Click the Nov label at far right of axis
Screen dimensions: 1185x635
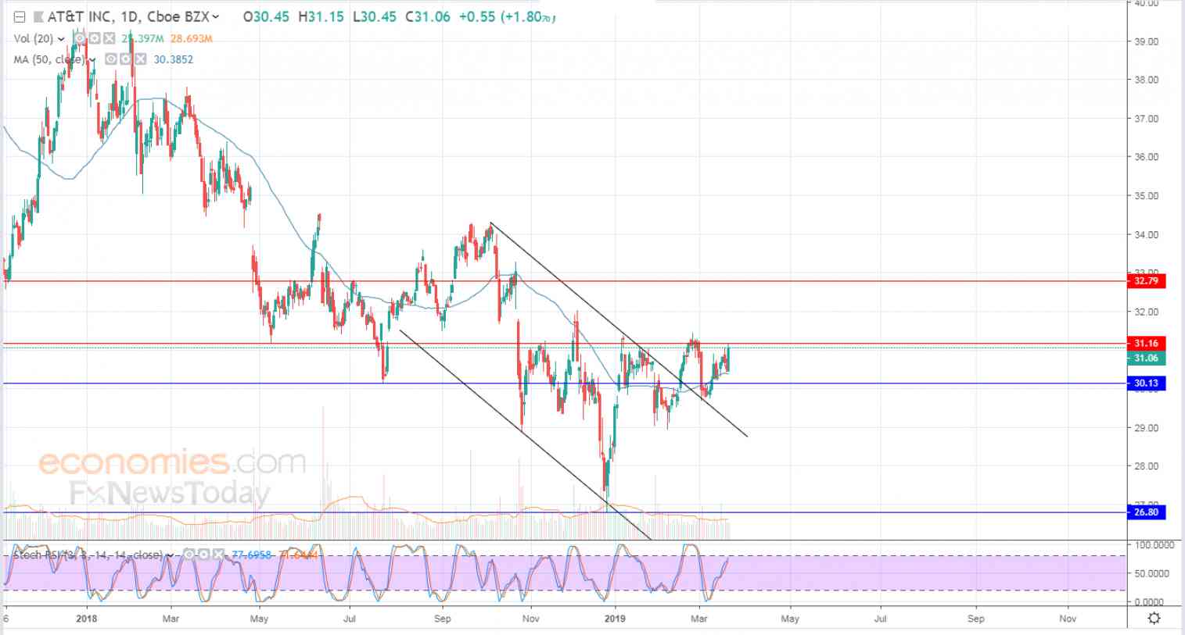coord(1068,619)
